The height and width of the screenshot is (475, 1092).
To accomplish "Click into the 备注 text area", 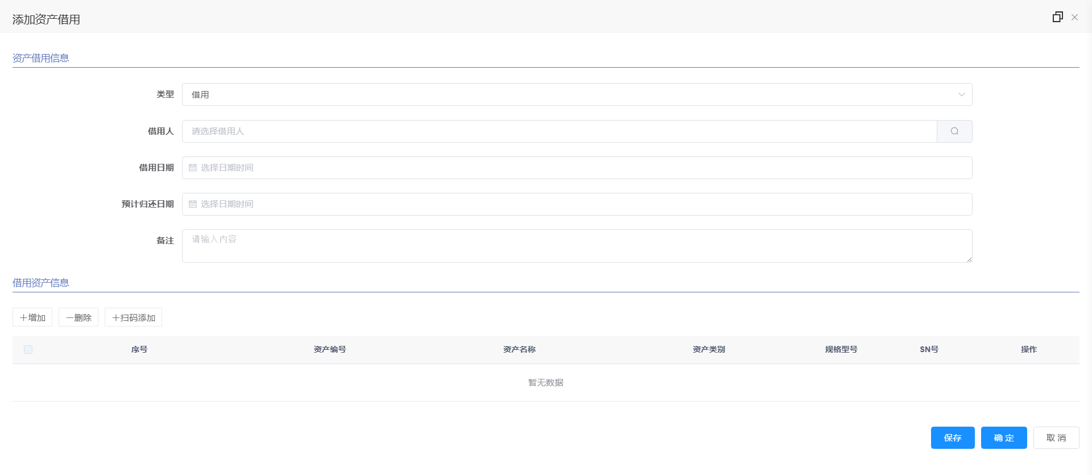I will (577, 246).
